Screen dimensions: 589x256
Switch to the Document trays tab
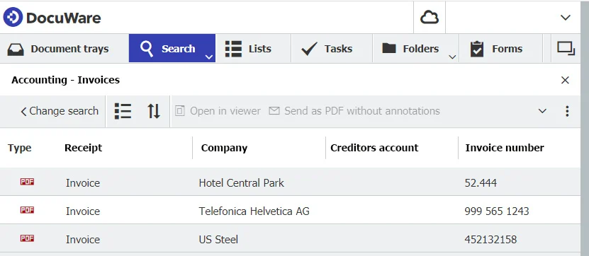pyautogui.click(x=58, y=49)
